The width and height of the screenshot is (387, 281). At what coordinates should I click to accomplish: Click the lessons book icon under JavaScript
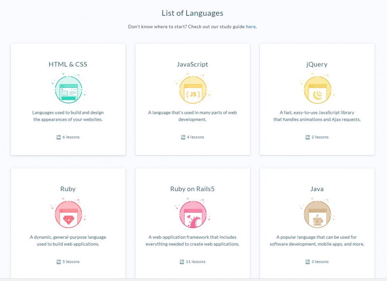(x=183, y=137)
